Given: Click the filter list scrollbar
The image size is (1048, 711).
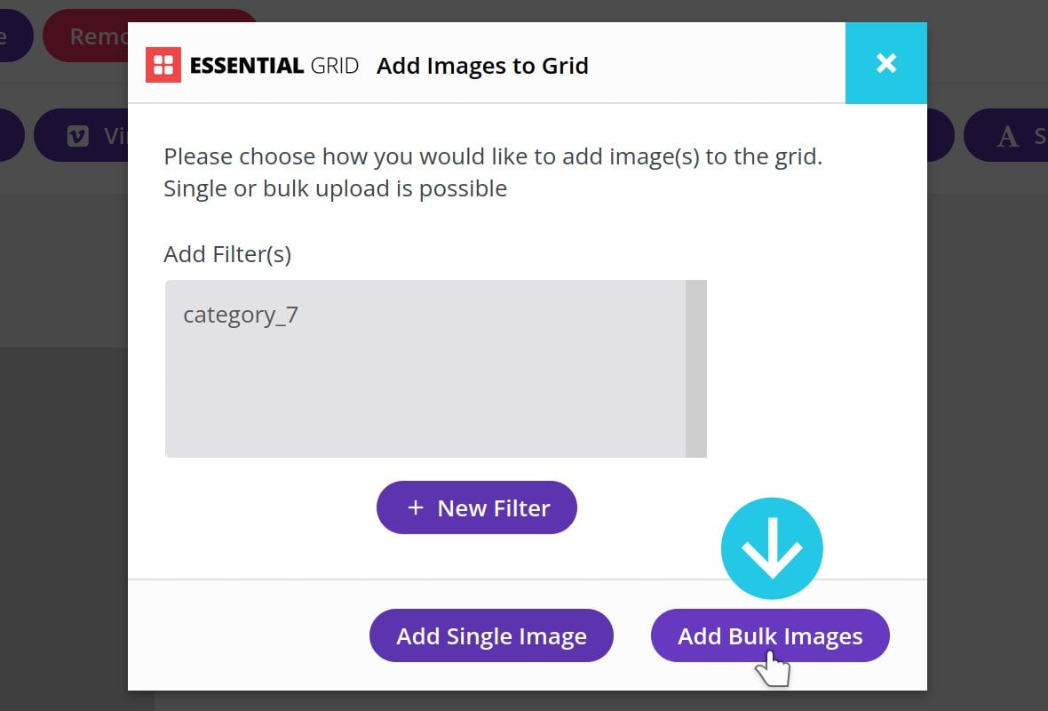Looking at the screenshot, I should click(x=695, y=369).
